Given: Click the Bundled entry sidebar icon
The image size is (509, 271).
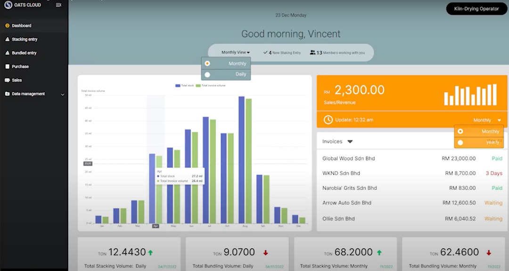Looking at the screenshot, I should click(x=8, y=53).
